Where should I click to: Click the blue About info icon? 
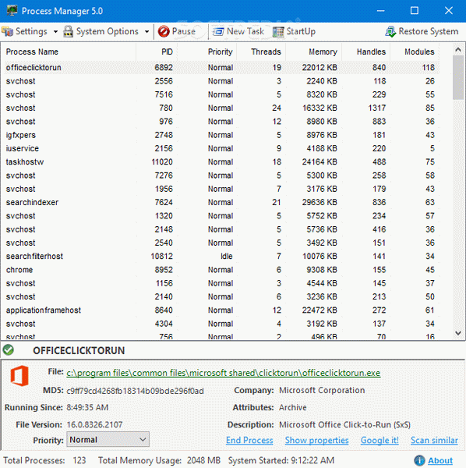(419, 460)
